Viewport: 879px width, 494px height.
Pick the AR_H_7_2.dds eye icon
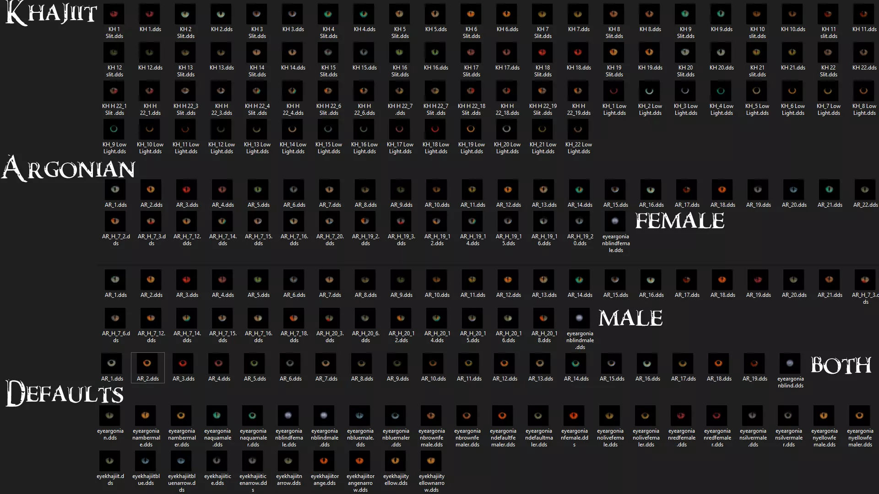(x=115, y=221)
